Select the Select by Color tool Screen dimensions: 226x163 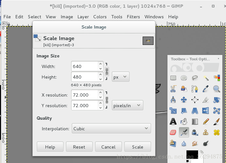coord(217,78)
